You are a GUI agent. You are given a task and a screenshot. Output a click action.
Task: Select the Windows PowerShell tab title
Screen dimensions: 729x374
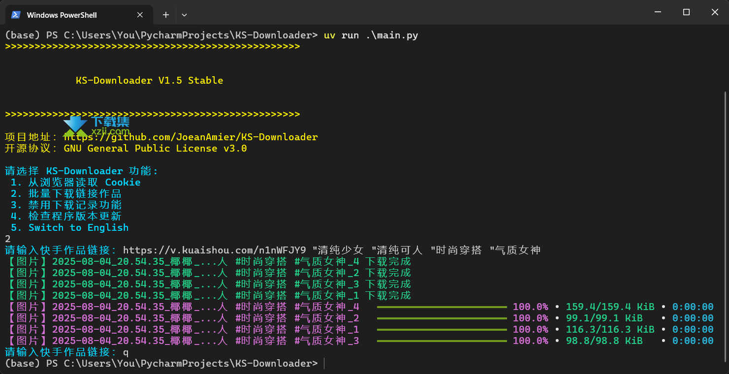tap(62, 15)
